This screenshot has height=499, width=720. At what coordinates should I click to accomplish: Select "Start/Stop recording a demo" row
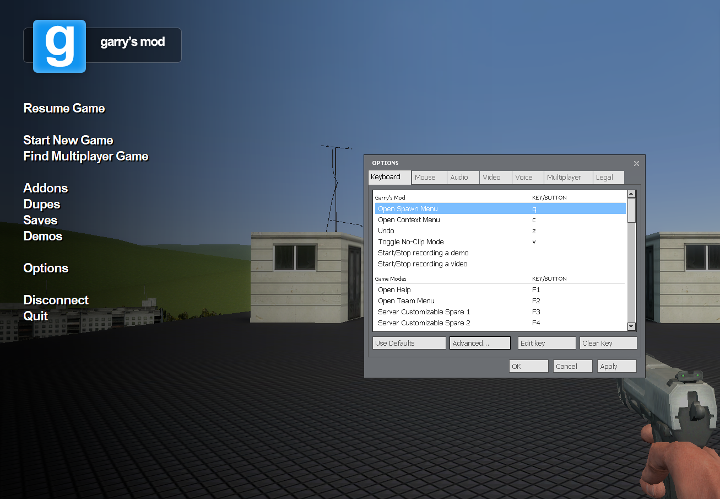(x=500, y=253)
